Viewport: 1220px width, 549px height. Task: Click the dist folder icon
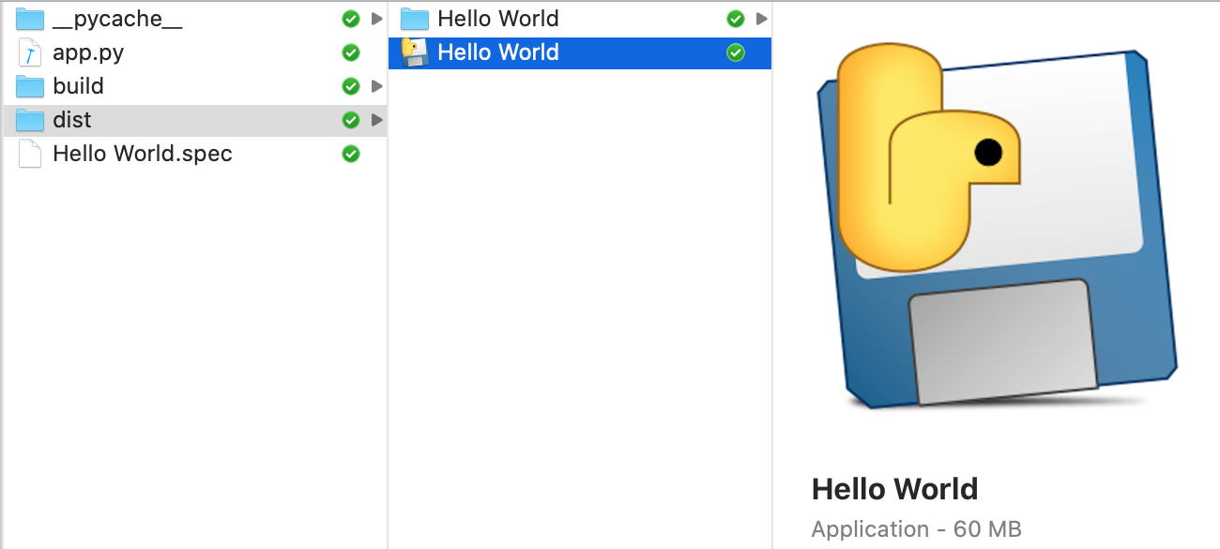tap(31, 120)
